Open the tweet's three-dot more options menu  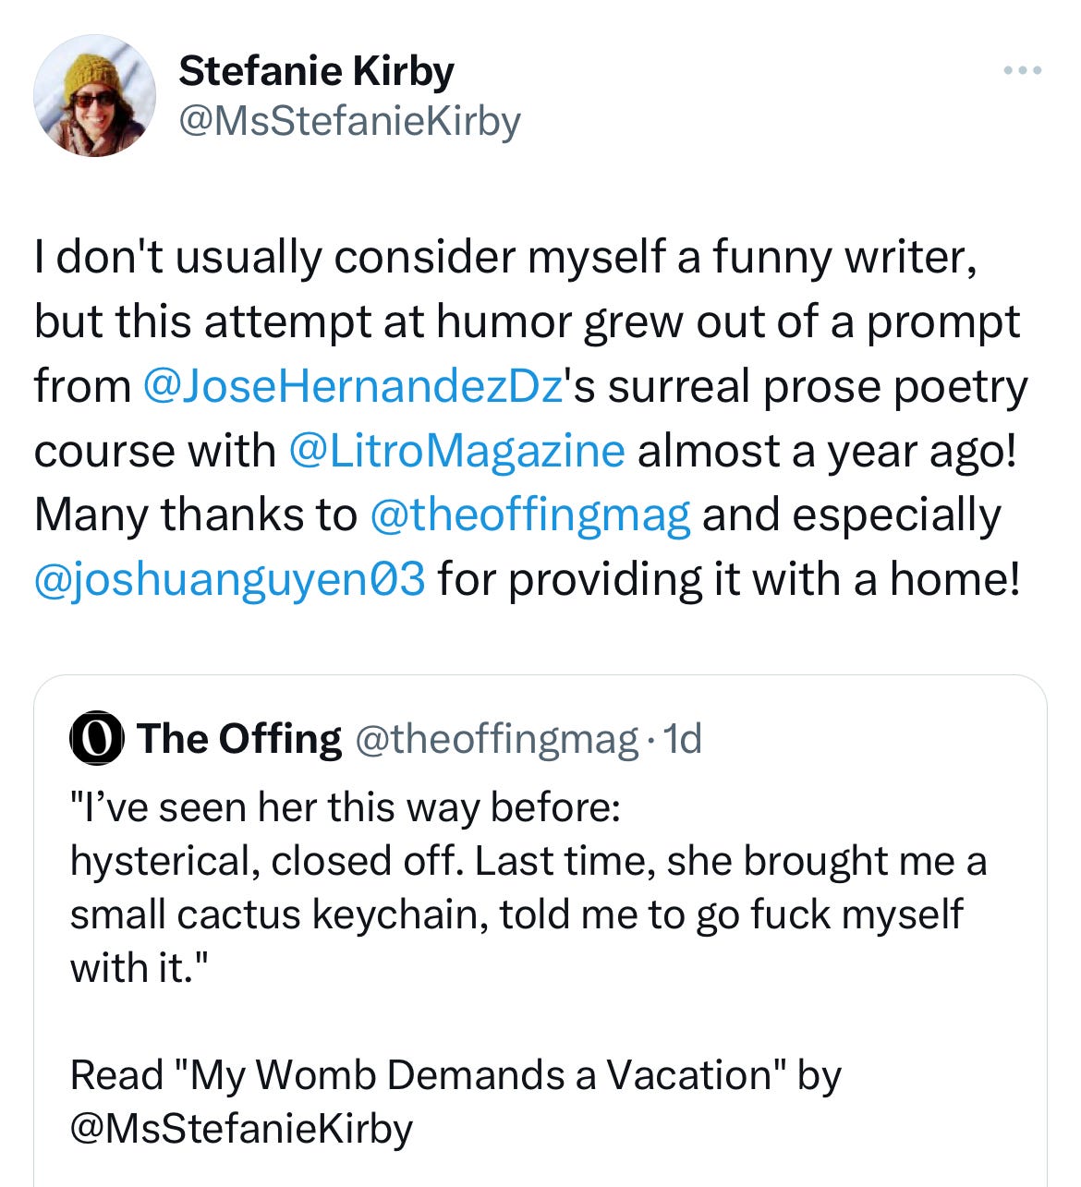pos(1024,70)
